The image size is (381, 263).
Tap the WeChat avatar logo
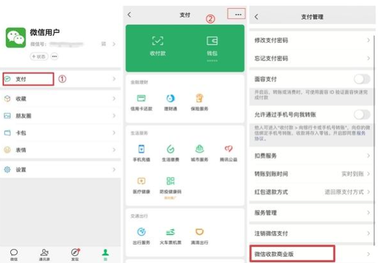[x=15, y=38]
